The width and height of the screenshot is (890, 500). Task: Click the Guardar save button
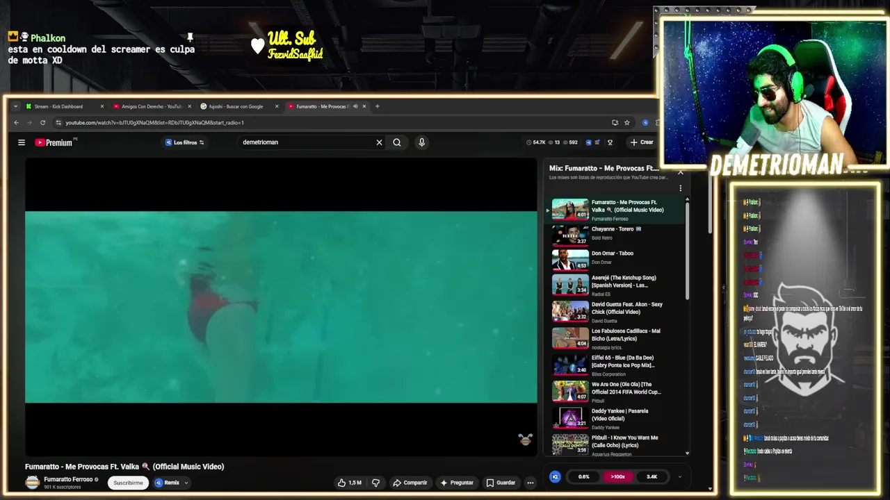pyautogui.click(x=501, y=483)
